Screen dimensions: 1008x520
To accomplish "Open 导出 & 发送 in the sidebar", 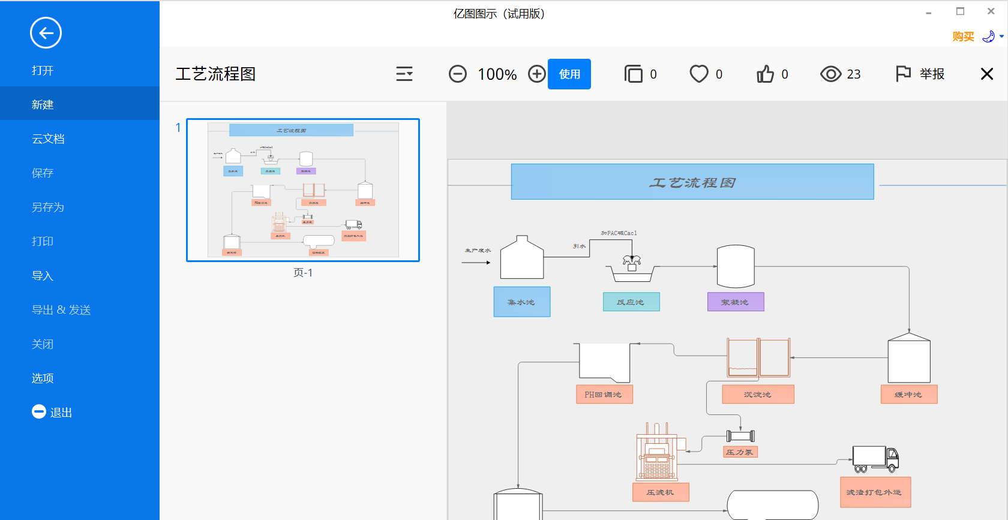I will [61, 309].
